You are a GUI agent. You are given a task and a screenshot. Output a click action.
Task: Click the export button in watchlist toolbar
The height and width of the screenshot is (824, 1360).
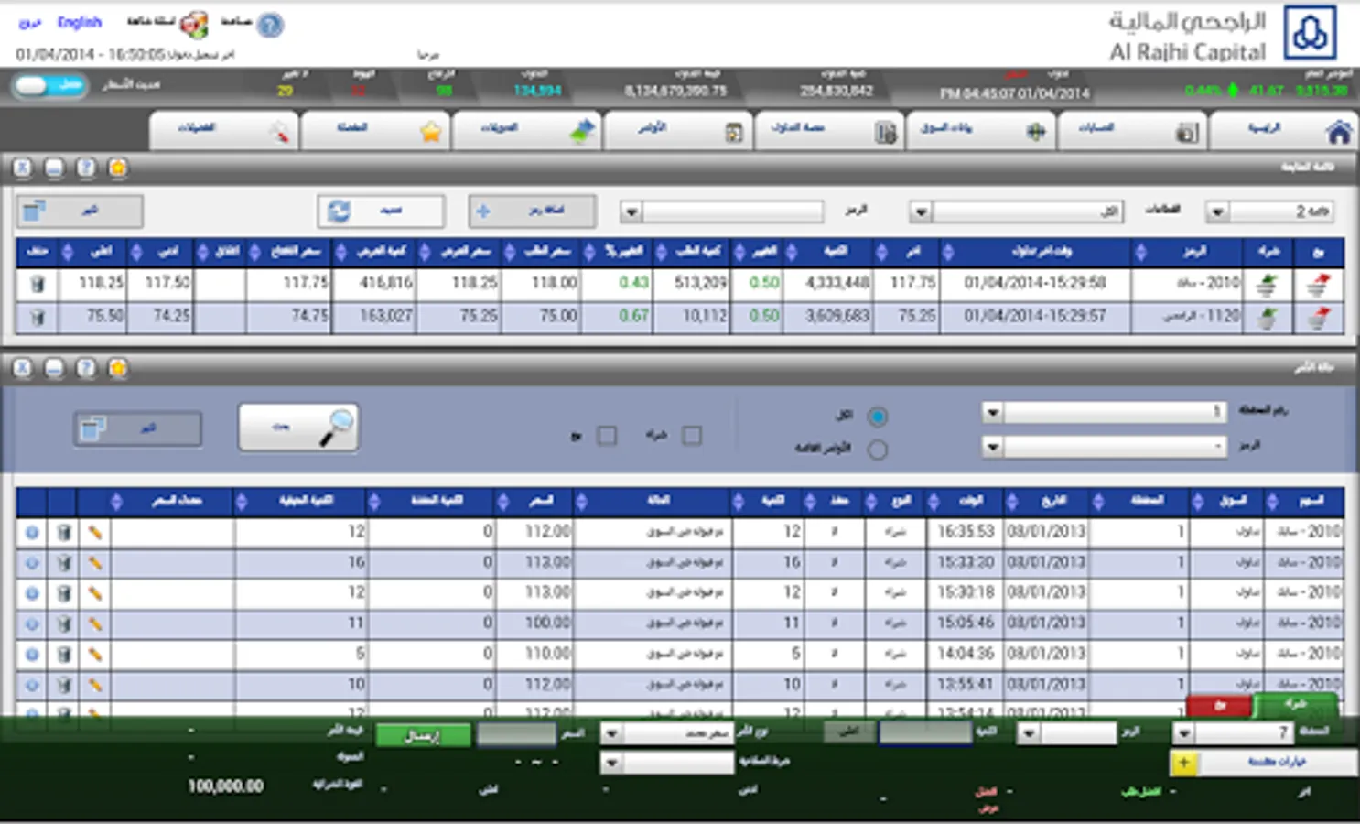pyautogui.click(x=80, y=211)
